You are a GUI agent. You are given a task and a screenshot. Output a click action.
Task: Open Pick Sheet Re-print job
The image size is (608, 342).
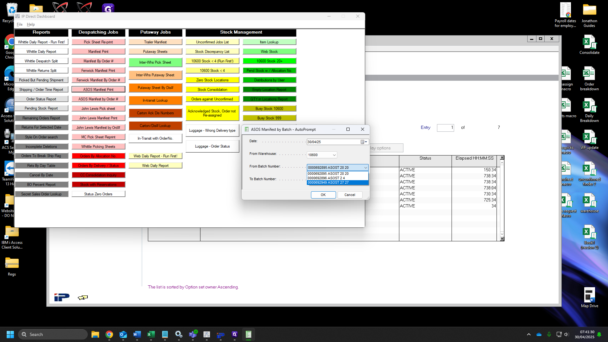coord(98,42)
